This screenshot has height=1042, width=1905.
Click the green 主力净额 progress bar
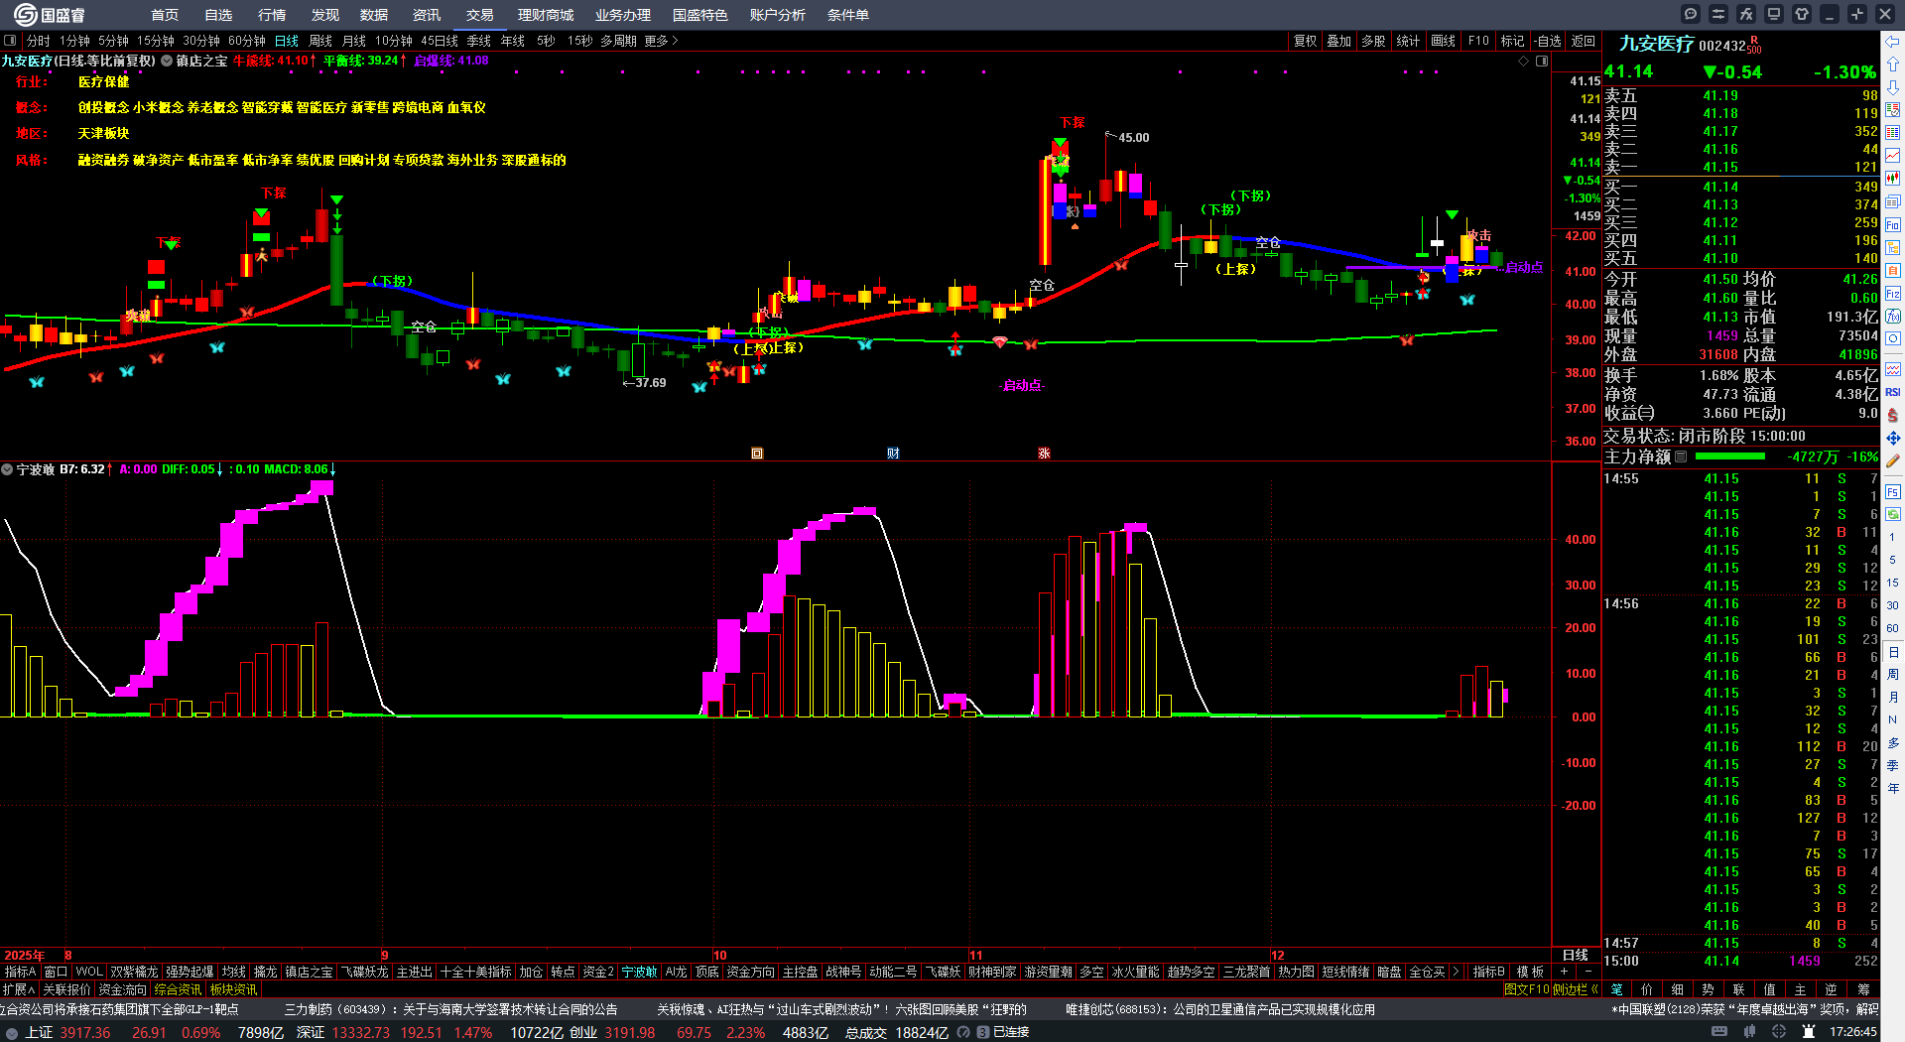pyautogui.click(x=1730, y=456)
